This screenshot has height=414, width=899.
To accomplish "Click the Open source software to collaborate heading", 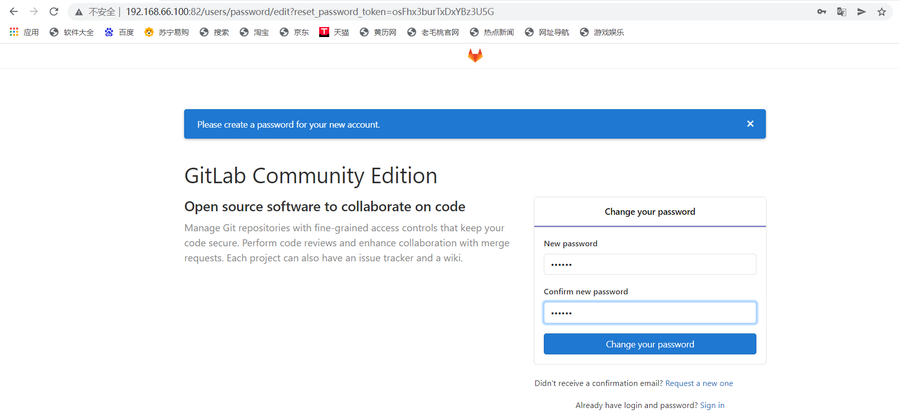I will pyautogui.click(x=325, y=207).
